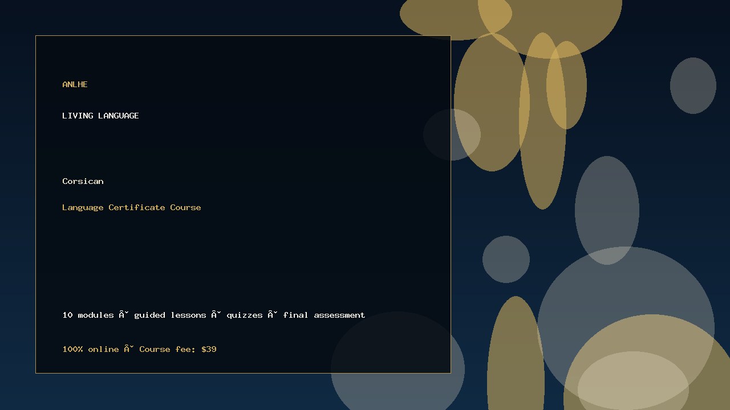
Task: Click the 100% online course fee line
Action: 139,349
